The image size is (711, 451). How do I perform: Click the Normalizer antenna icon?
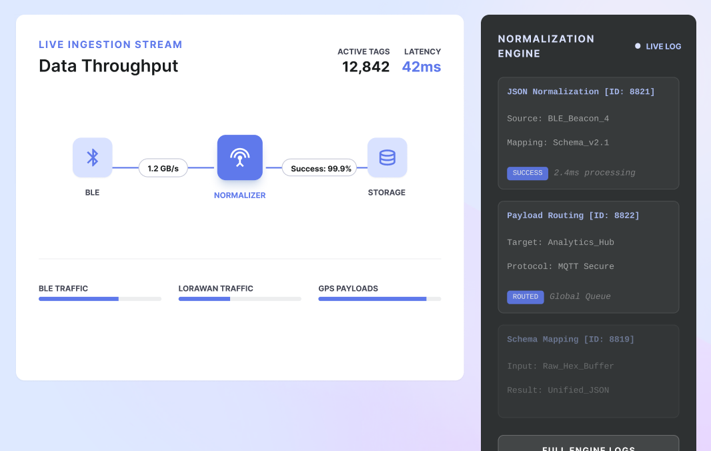pos(239,157)
